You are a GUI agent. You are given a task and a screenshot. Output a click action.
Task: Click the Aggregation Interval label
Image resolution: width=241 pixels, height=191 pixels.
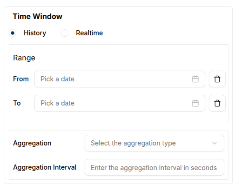tap(45, 167)
